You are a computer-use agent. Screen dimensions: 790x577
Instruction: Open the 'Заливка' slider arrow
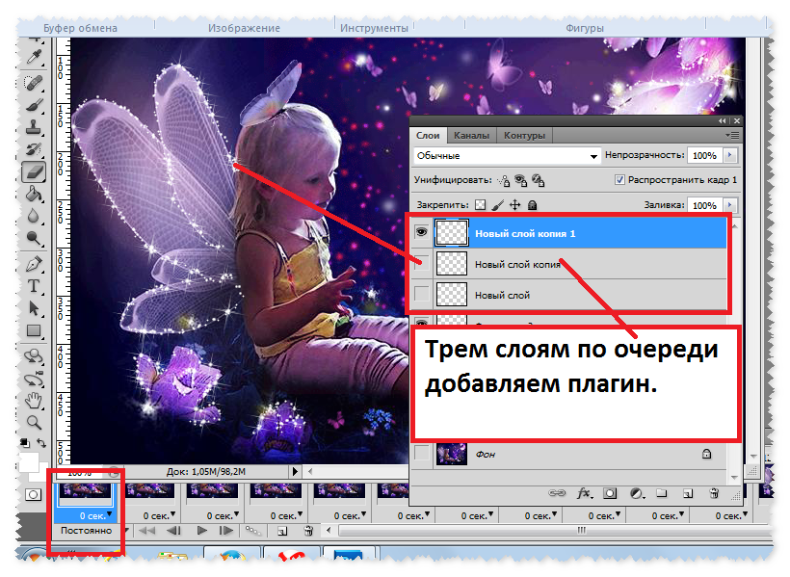click(729, 205)
